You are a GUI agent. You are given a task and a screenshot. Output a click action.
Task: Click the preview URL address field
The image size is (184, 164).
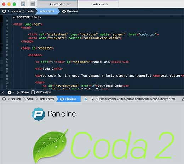(132, 99)
